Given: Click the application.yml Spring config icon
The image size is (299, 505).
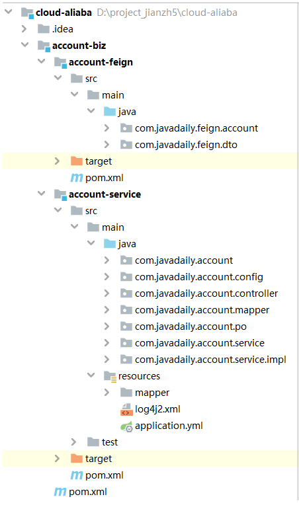Looking at the screenshot, I should point(126,426).
